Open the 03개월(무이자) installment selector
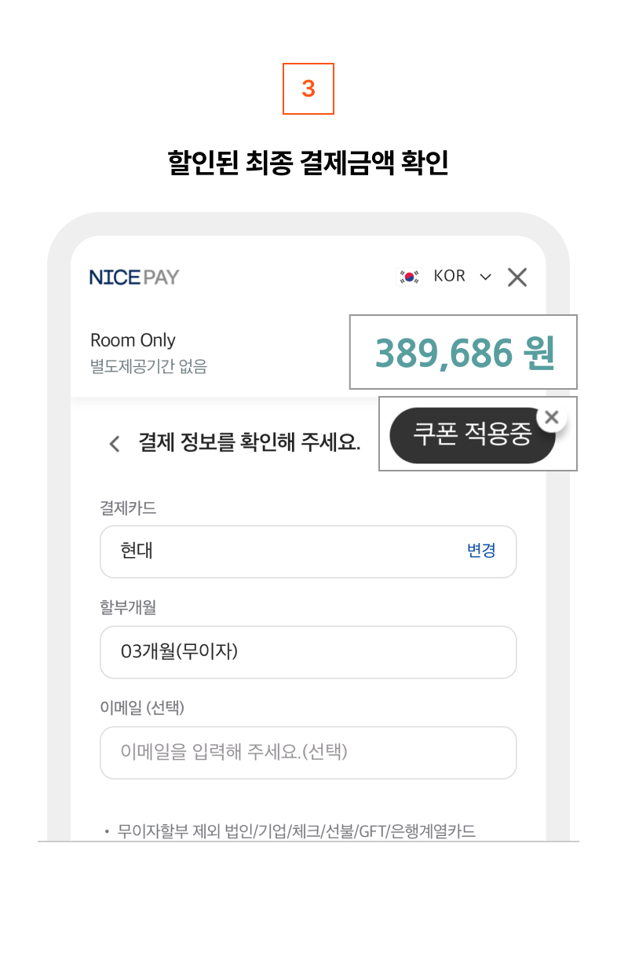617x968 pixels. point(308,652)
